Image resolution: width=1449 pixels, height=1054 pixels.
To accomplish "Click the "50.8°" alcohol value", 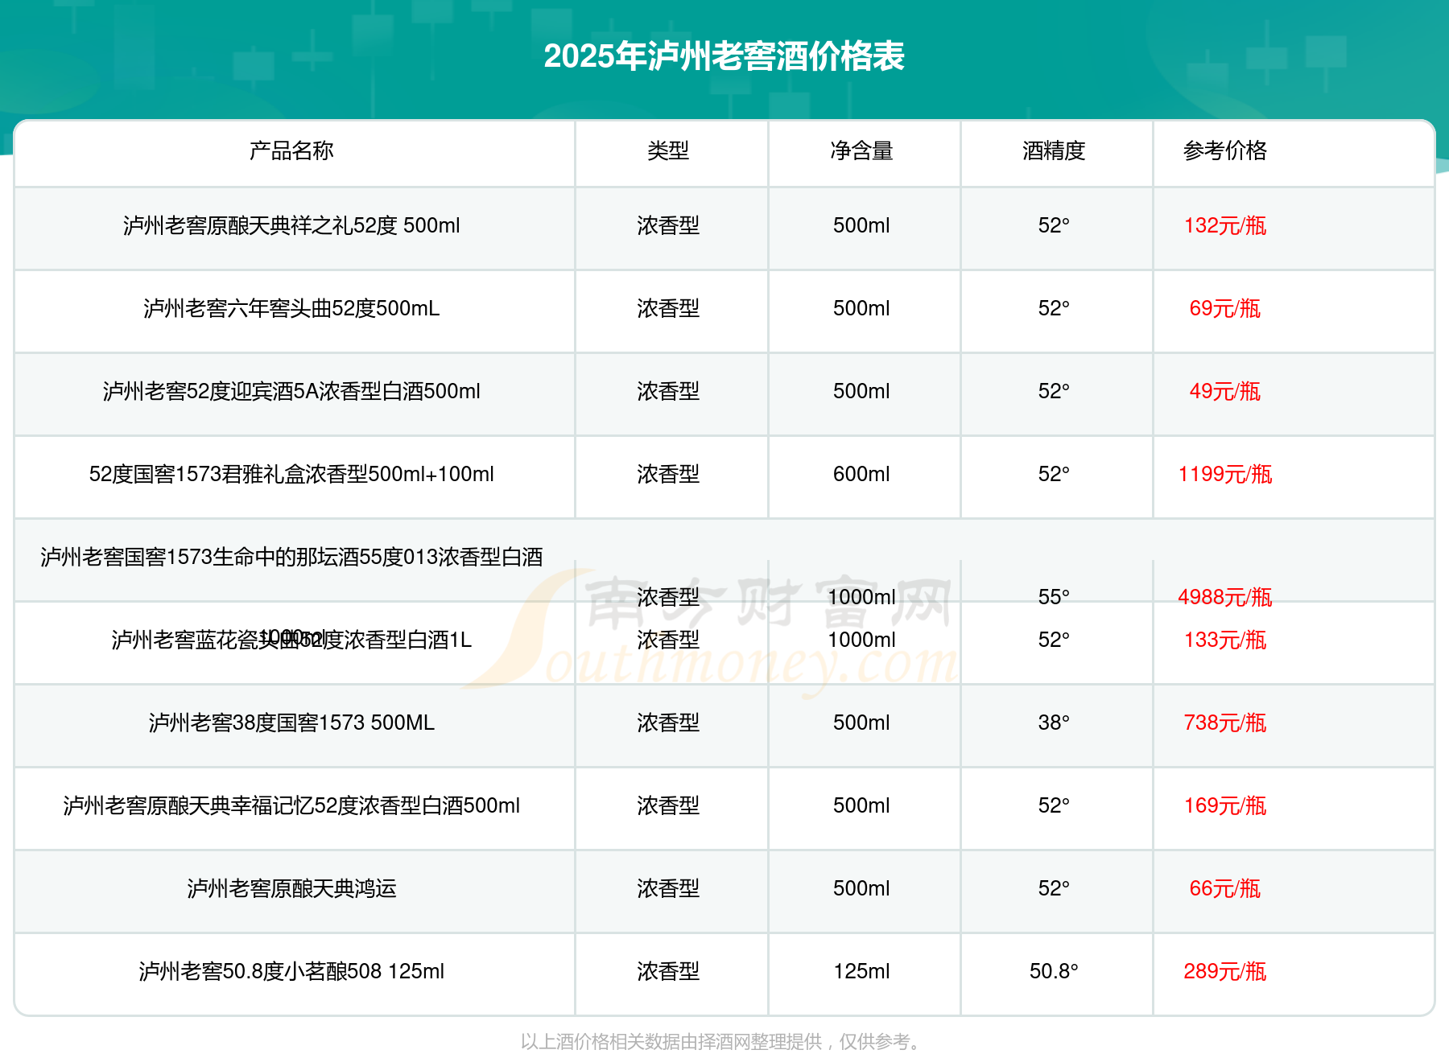I will [x=1054, y=971].
